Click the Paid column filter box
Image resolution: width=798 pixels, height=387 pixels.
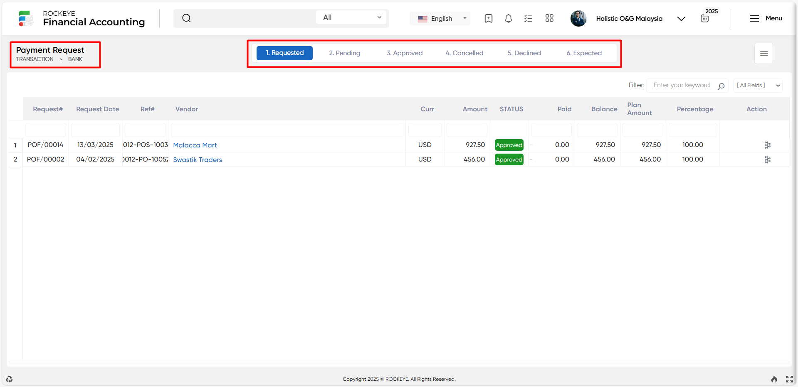coord(551,130)
